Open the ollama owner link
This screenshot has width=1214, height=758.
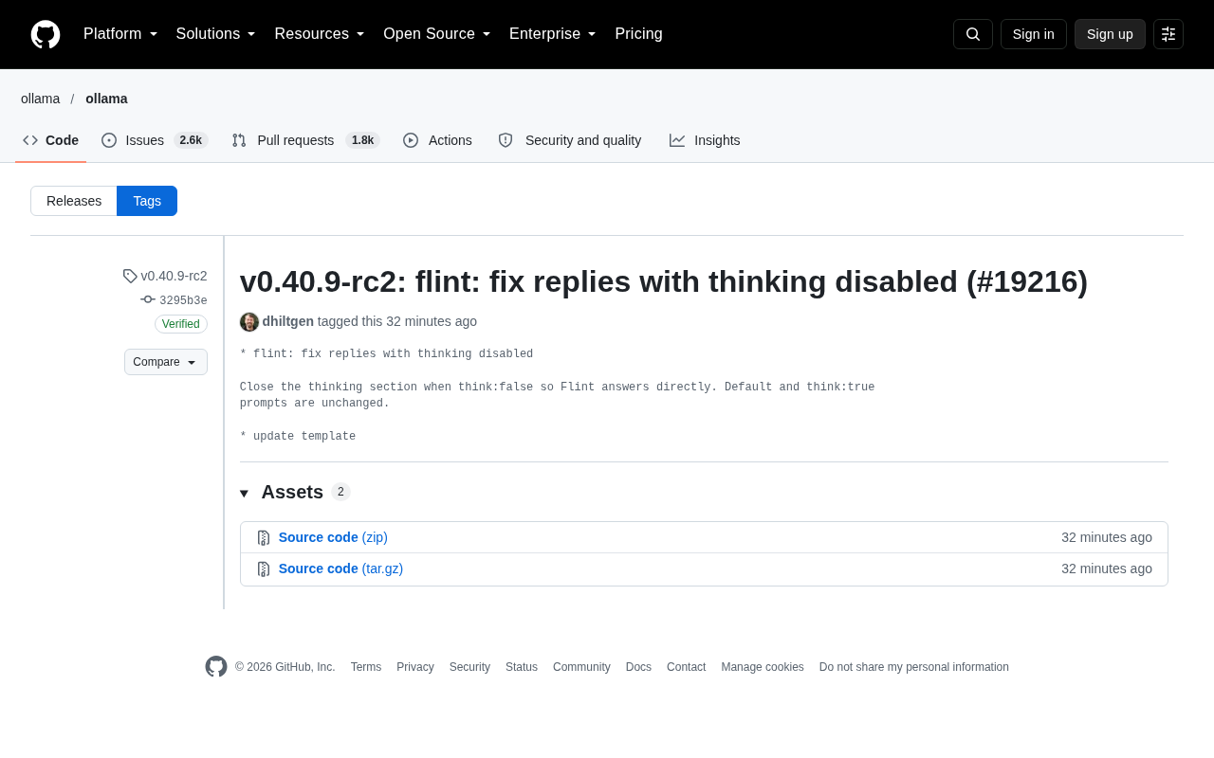pyautogui.click(x=40, y=99)
